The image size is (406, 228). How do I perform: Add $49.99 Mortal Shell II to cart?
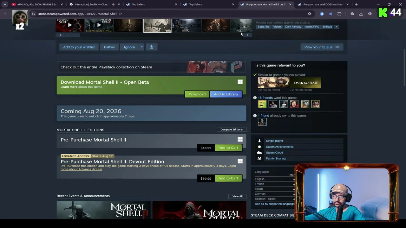click(228, 148)
